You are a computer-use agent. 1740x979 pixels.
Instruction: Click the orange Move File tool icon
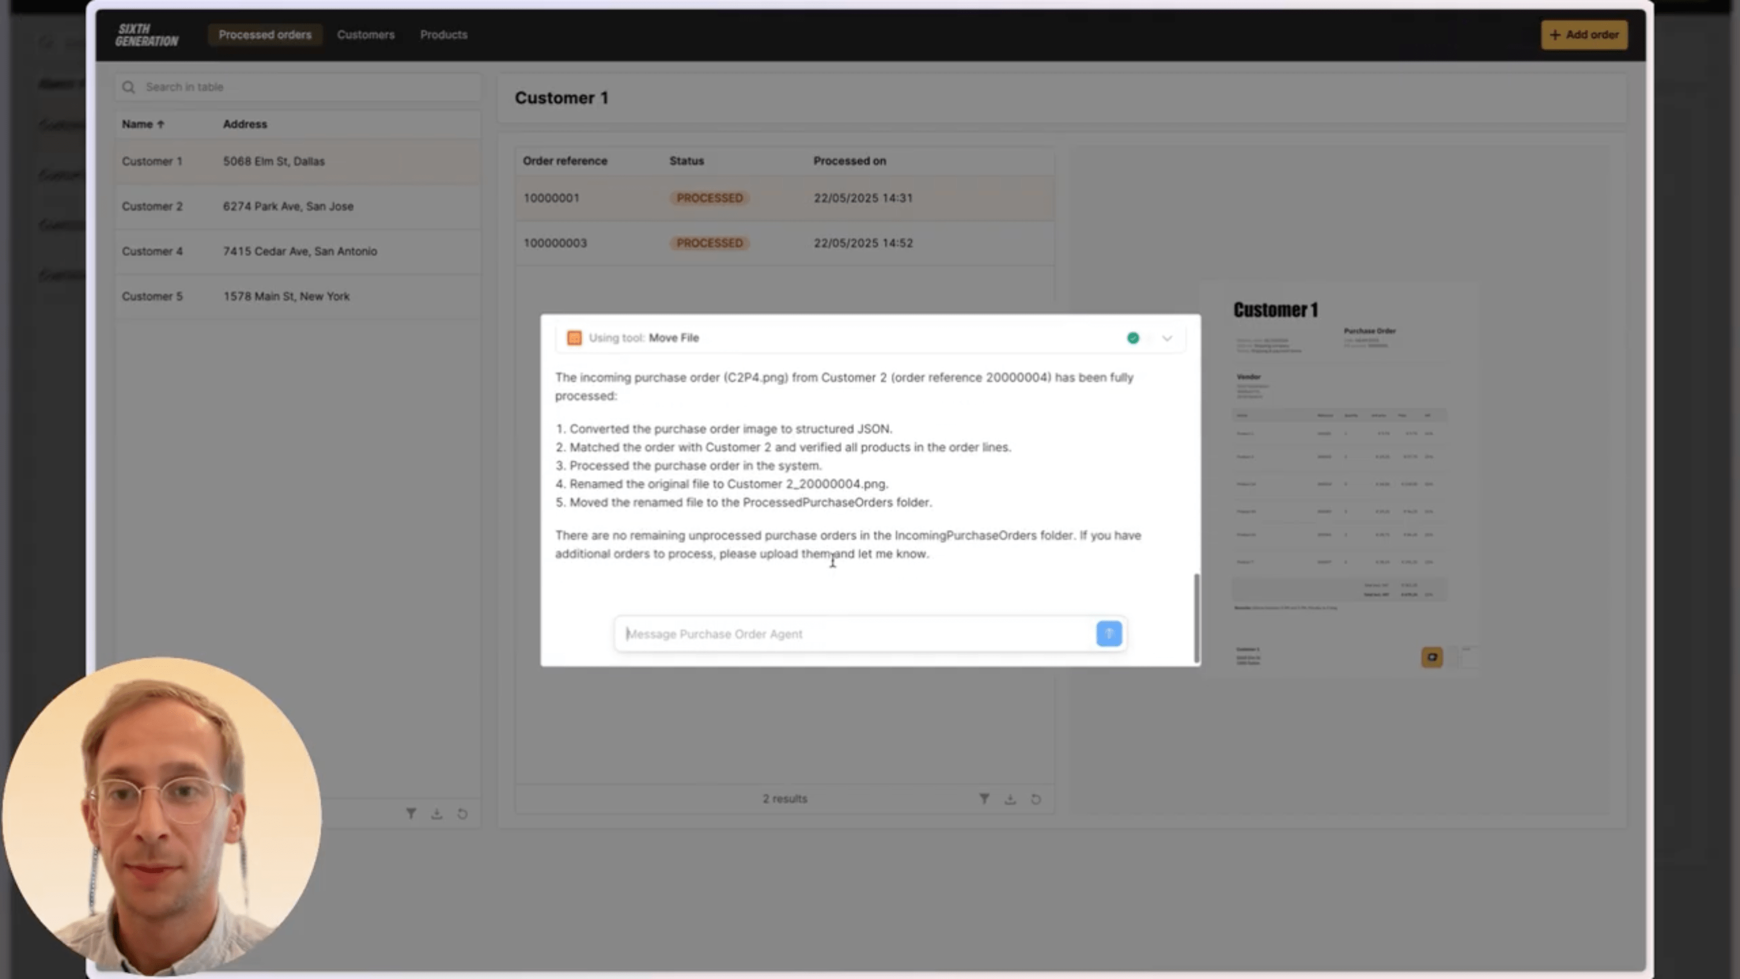point(574,338)
